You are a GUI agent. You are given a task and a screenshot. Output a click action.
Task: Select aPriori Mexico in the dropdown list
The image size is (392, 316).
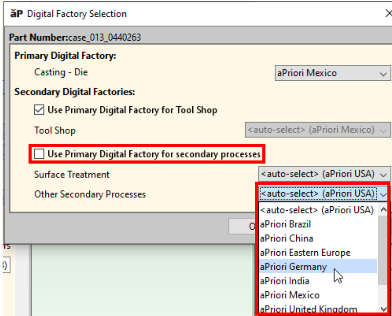(289, 295)
